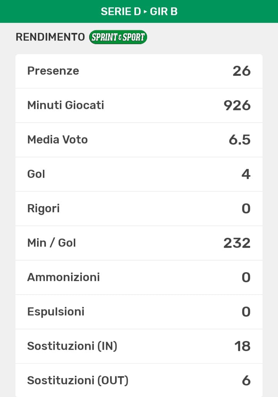
Task: Tap the Rigori row label
Action: [x=43, y=208]
